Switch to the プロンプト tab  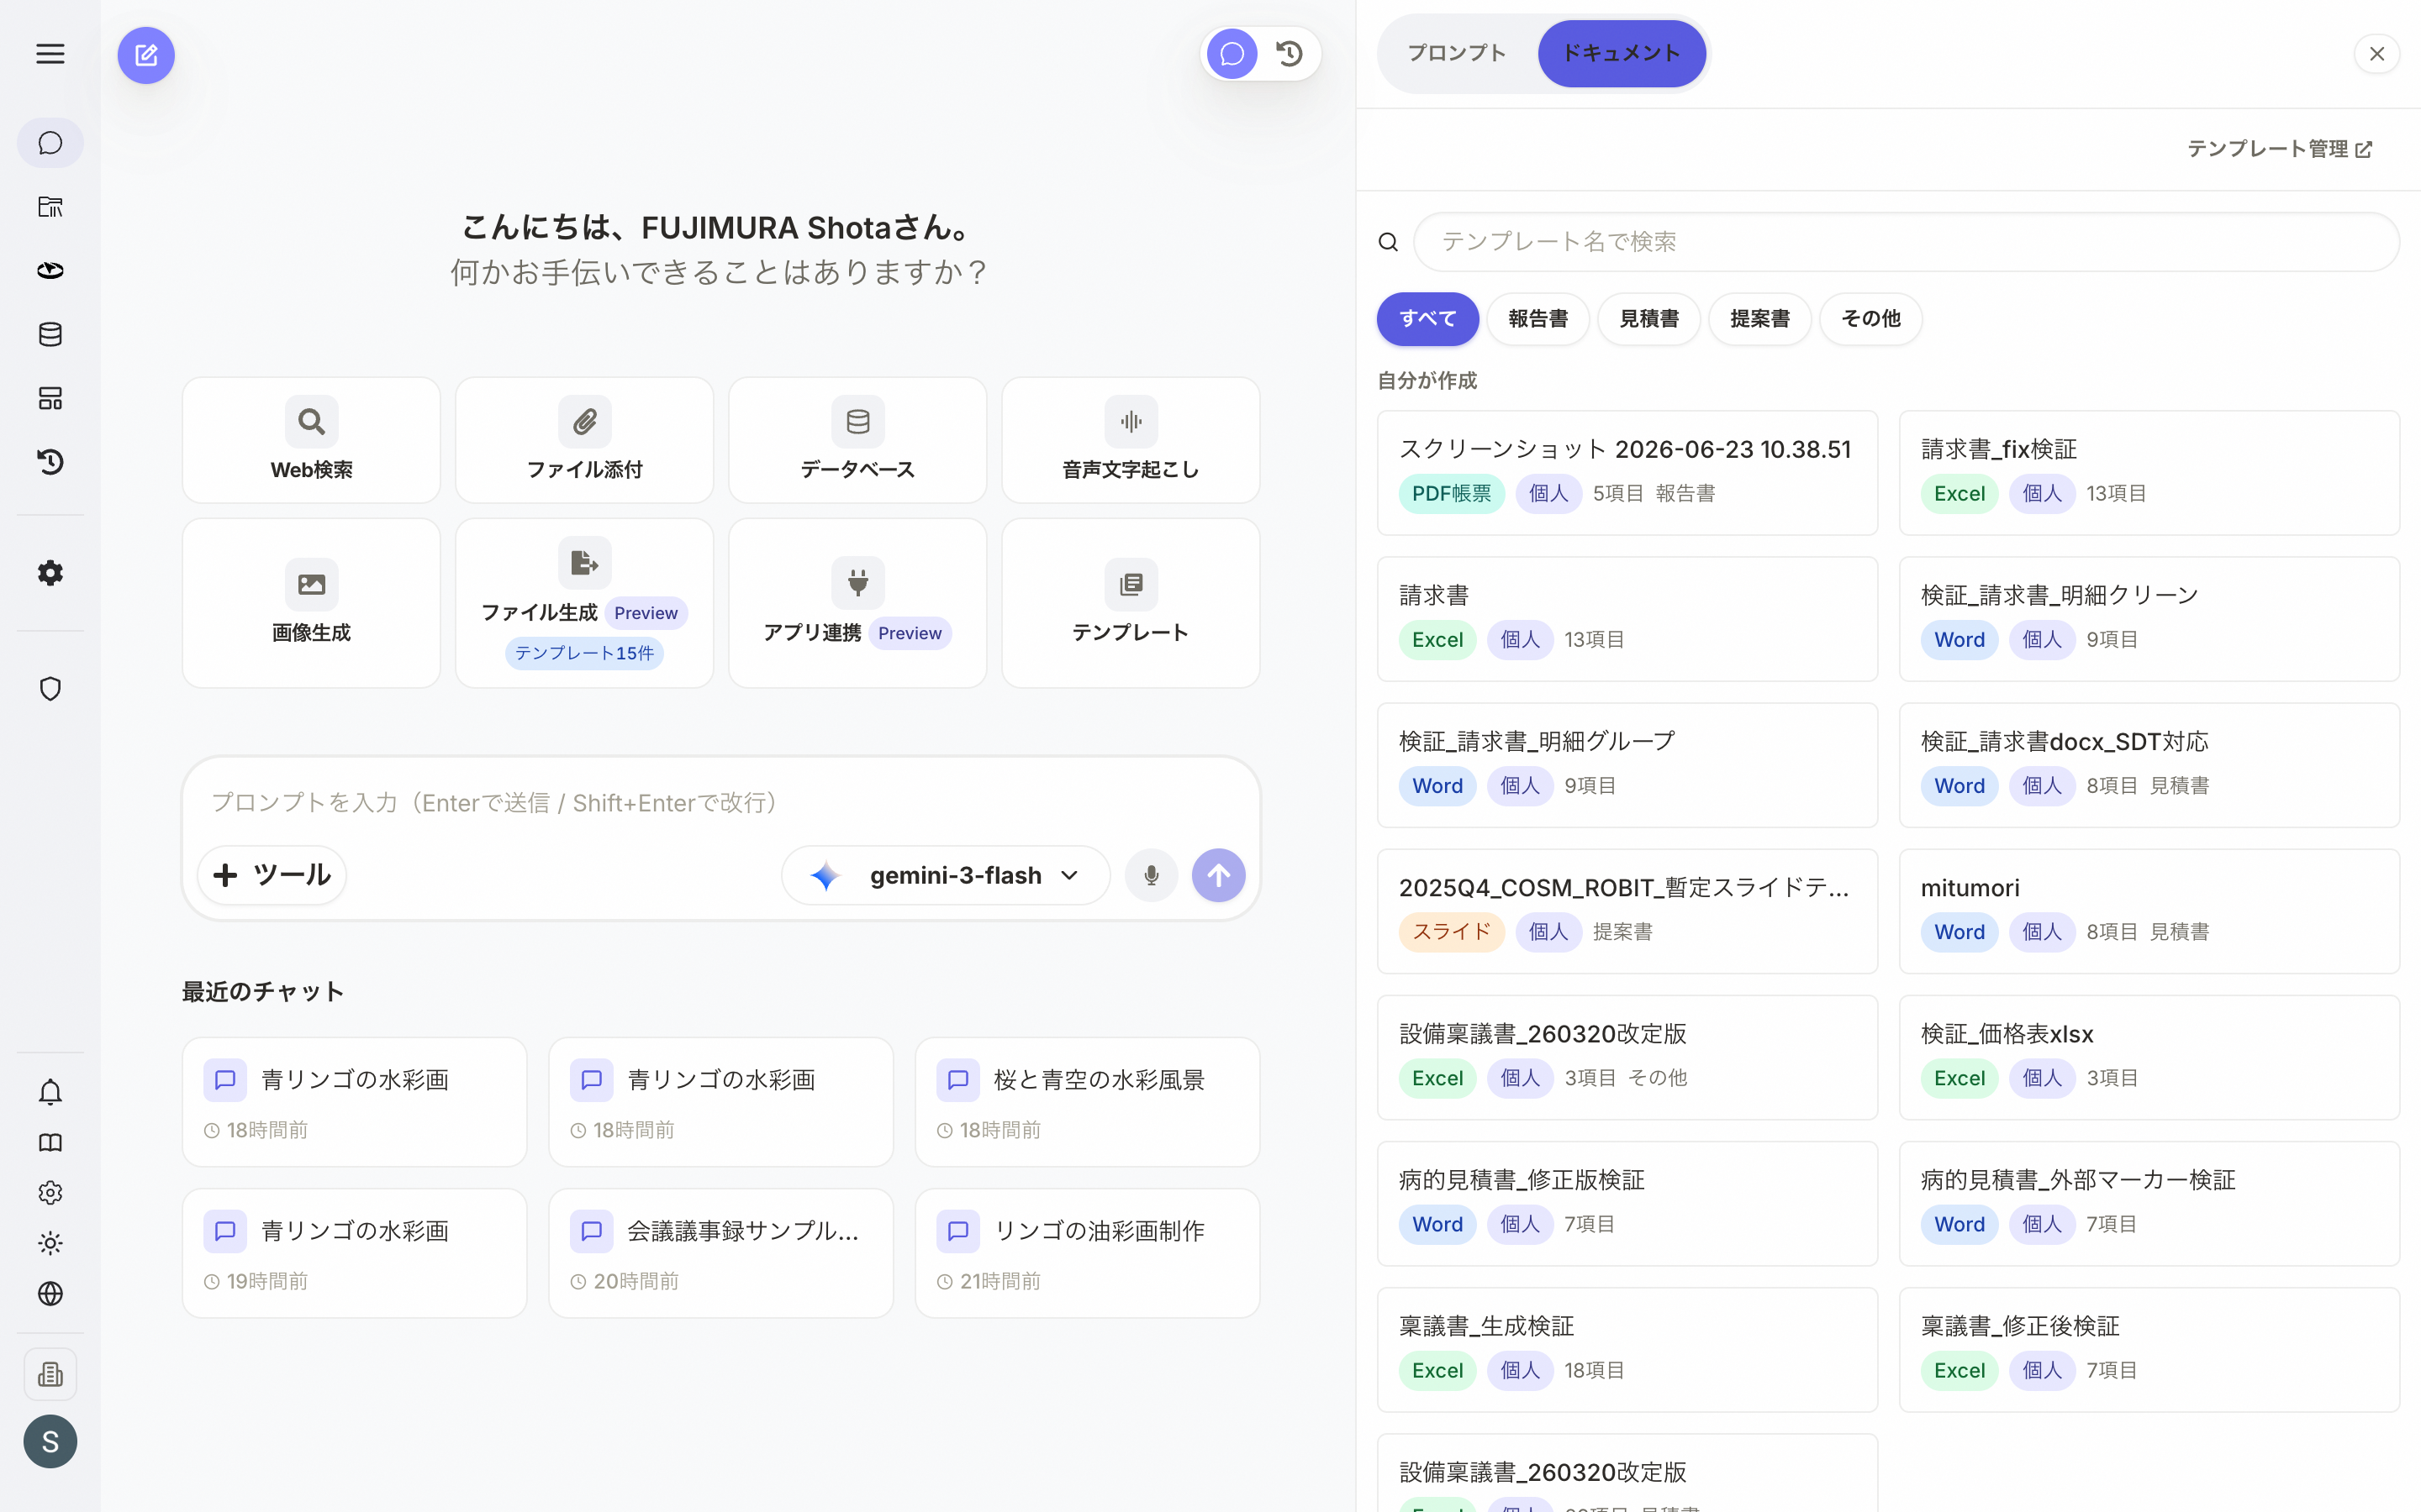tap(1457, 53)
